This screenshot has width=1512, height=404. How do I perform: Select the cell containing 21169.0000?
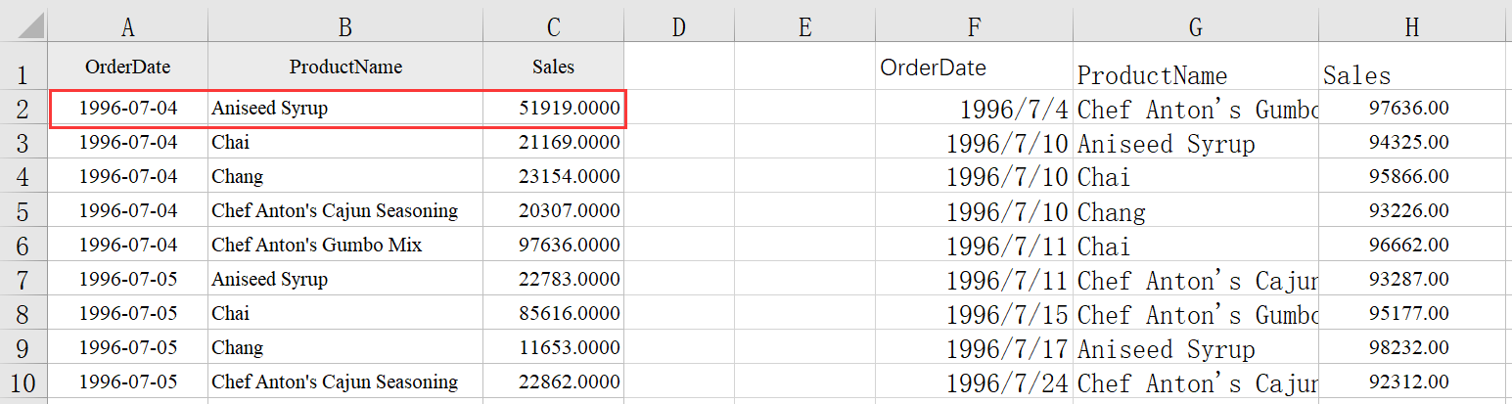pyautogui.click(x=554, y=142)
